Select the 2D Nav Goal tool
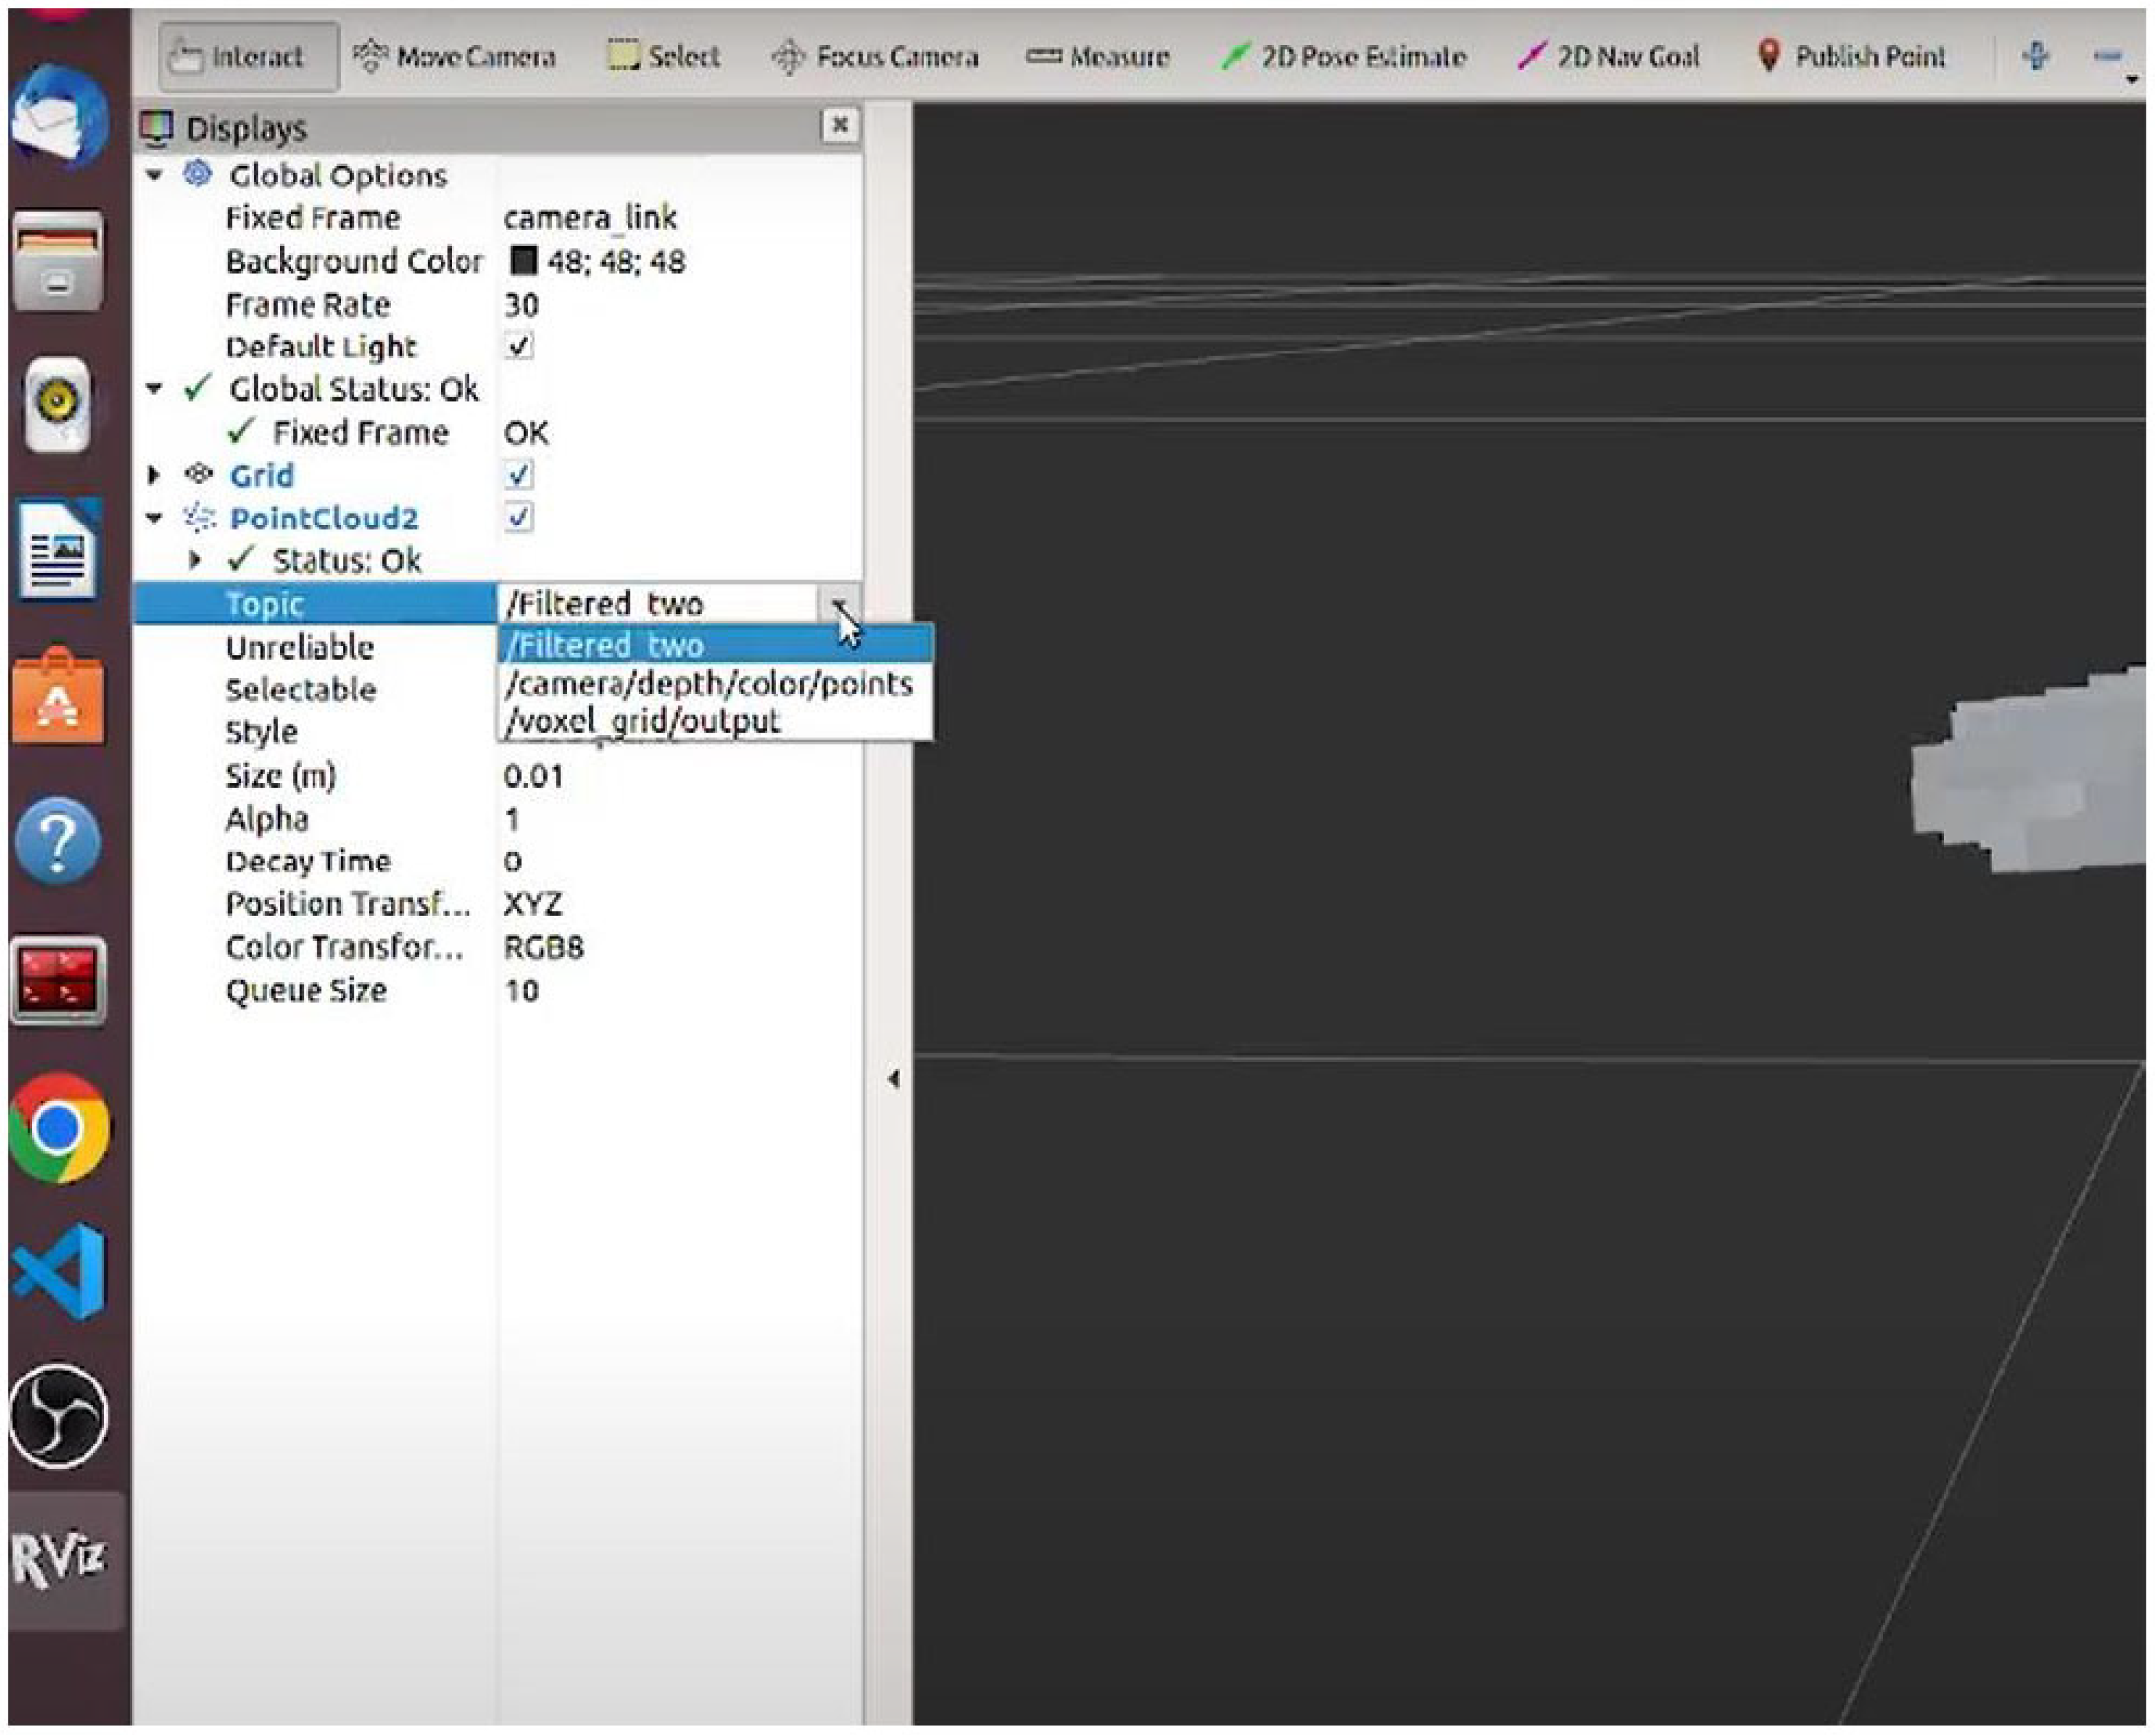Image resolution: width=2156 pixels, height=1735 pixels. pos(1609,57)
